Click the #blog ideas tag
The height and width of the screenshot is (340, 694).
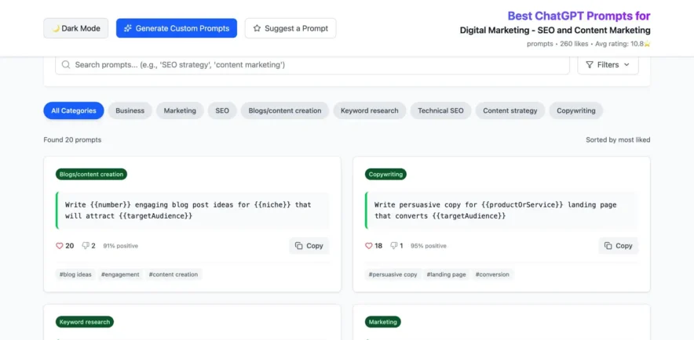click(x=75, y=274)
